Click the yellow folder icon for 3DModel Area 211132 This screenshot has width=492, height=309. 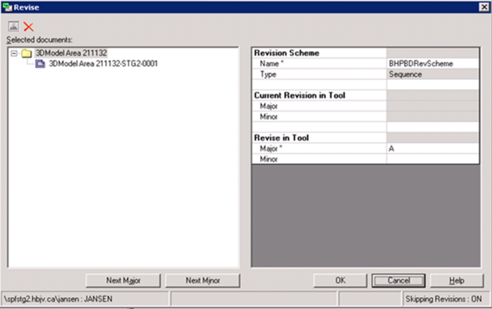26,53
